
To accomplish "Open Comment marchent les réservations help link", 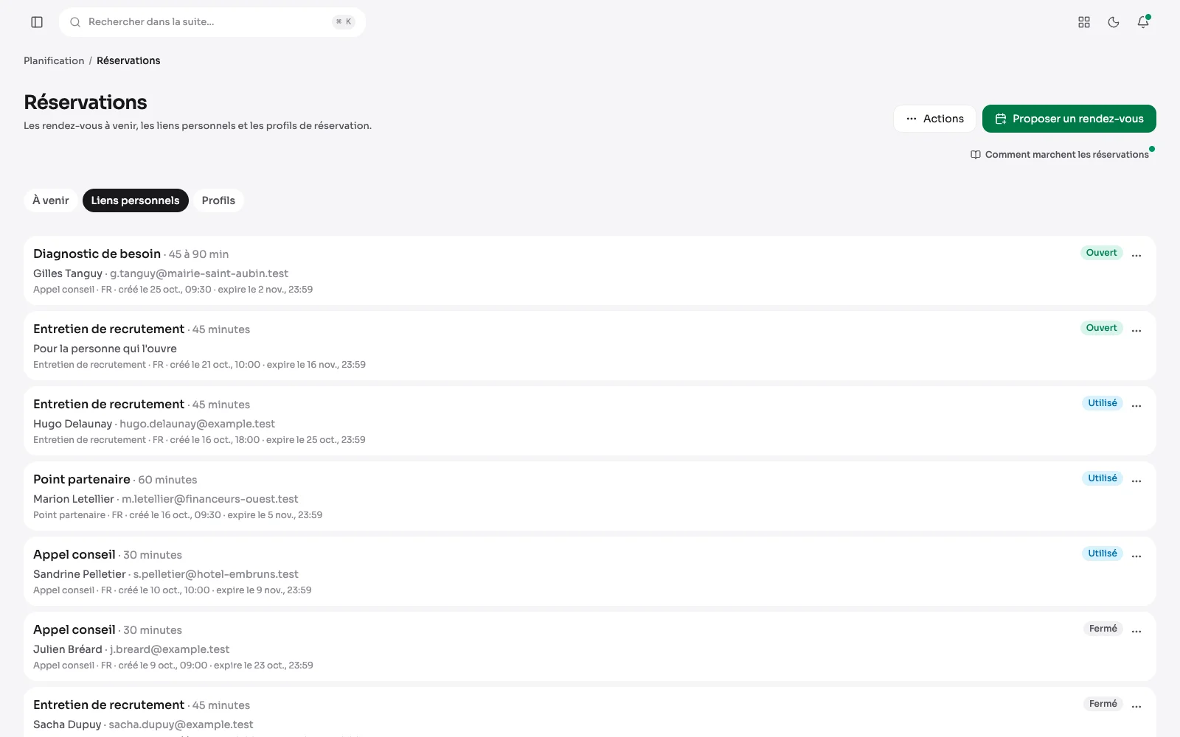I will click(1060, 155).
